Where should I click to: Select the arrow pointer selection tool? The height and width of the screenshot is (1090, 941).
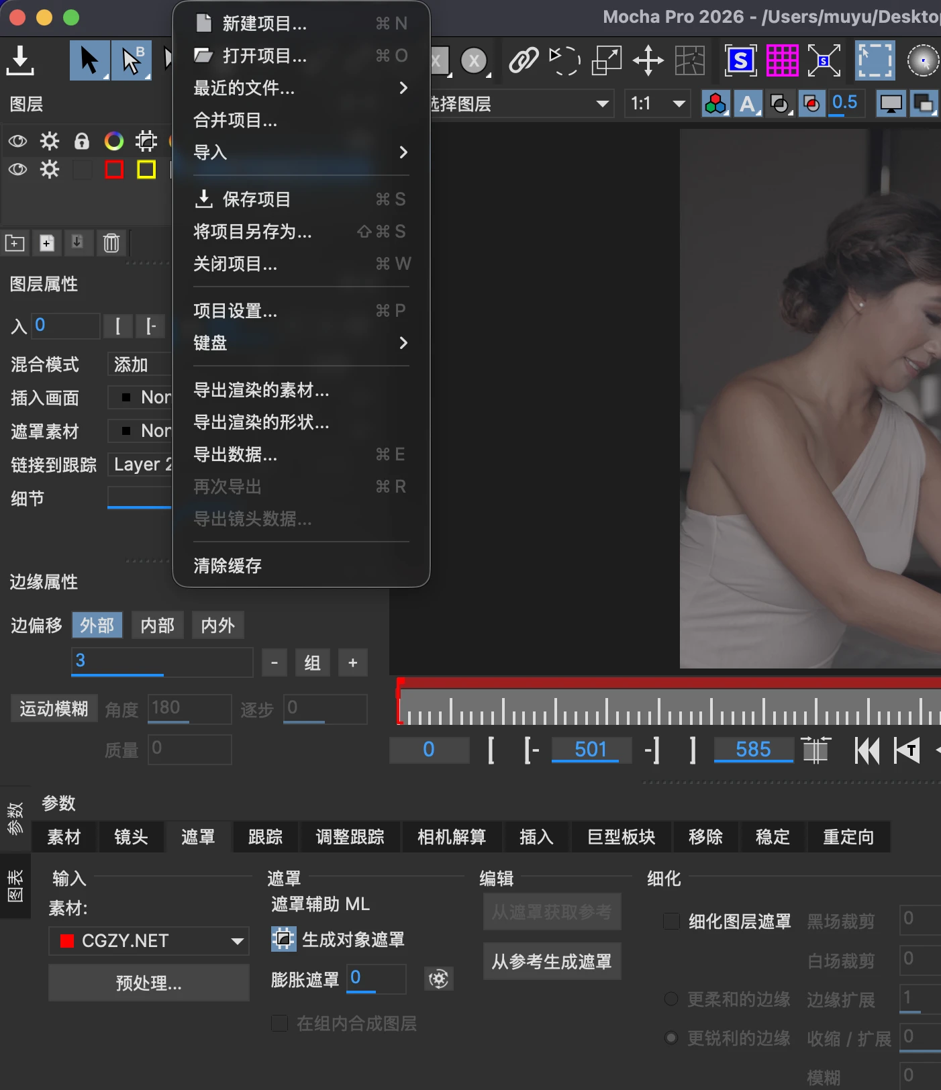click(x=89, y=60)
